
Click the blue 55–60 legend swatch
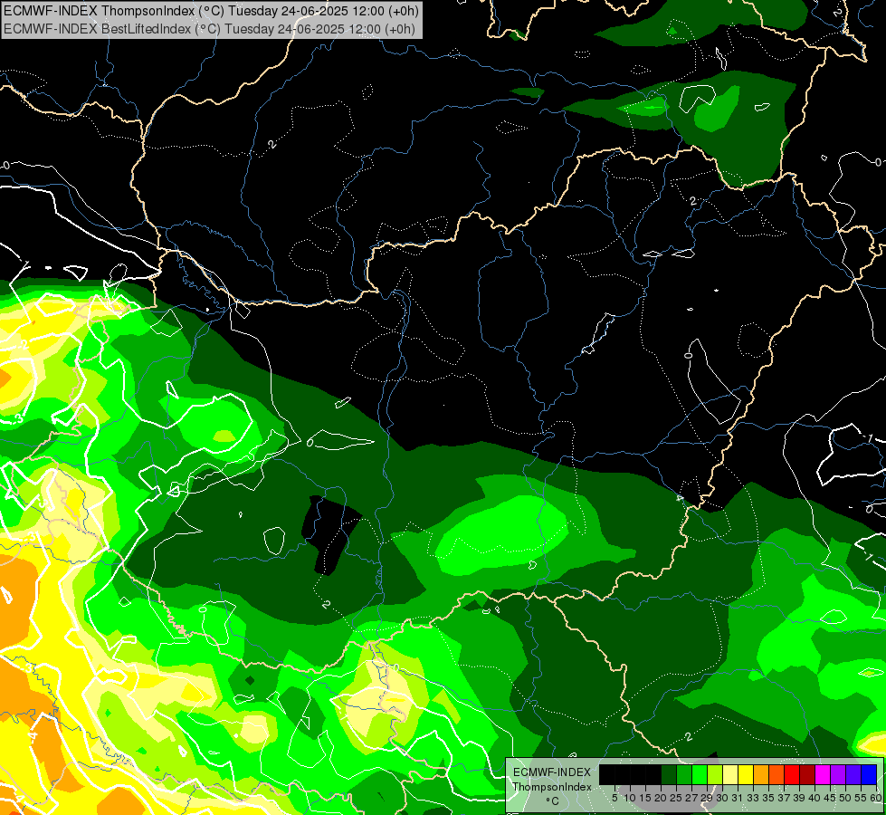869,774
